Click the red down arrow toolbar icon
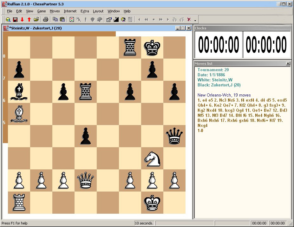Image resolution: width=294 pixels, height=227 pixels. (22, 20)
